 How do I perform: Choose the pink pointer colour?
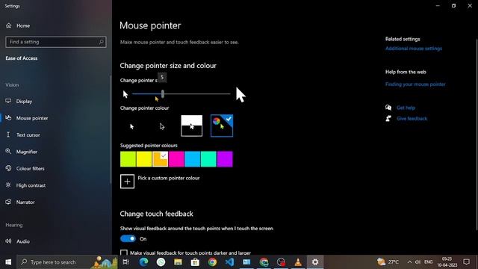(176, 159)
